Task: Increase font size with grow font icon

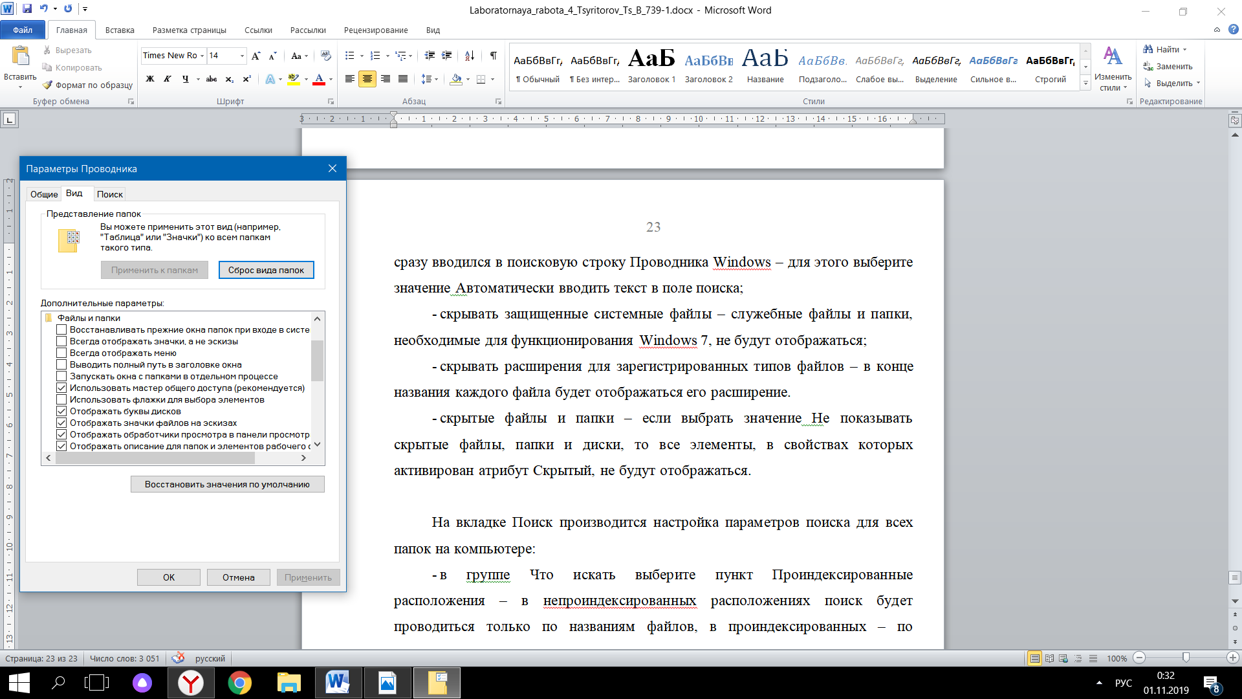Action: pos(256,56)
